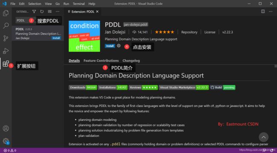Click the scroll-to-top round arrow button
Viewport: 277px width, 153px height.
(263, 137)
